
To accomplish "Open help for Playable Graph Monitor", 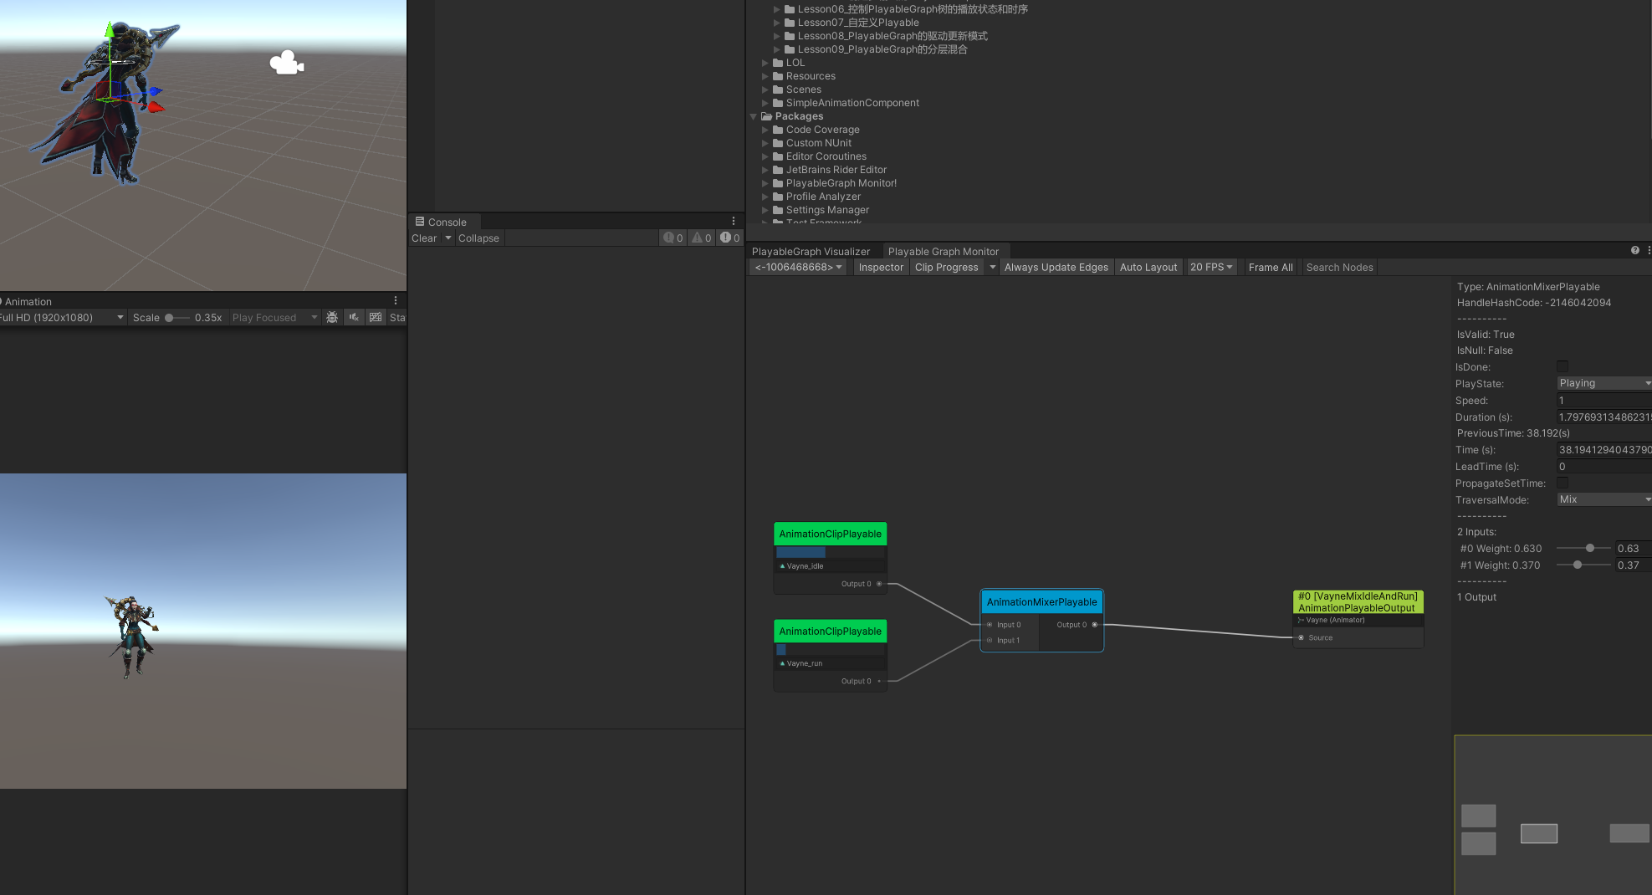I will (1634, 251).
